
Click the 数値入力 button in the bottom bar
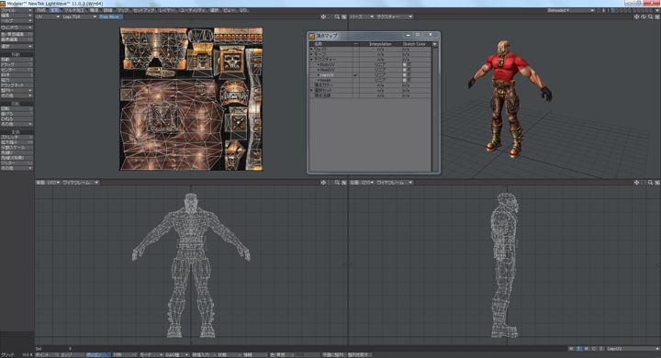[204, 355]
